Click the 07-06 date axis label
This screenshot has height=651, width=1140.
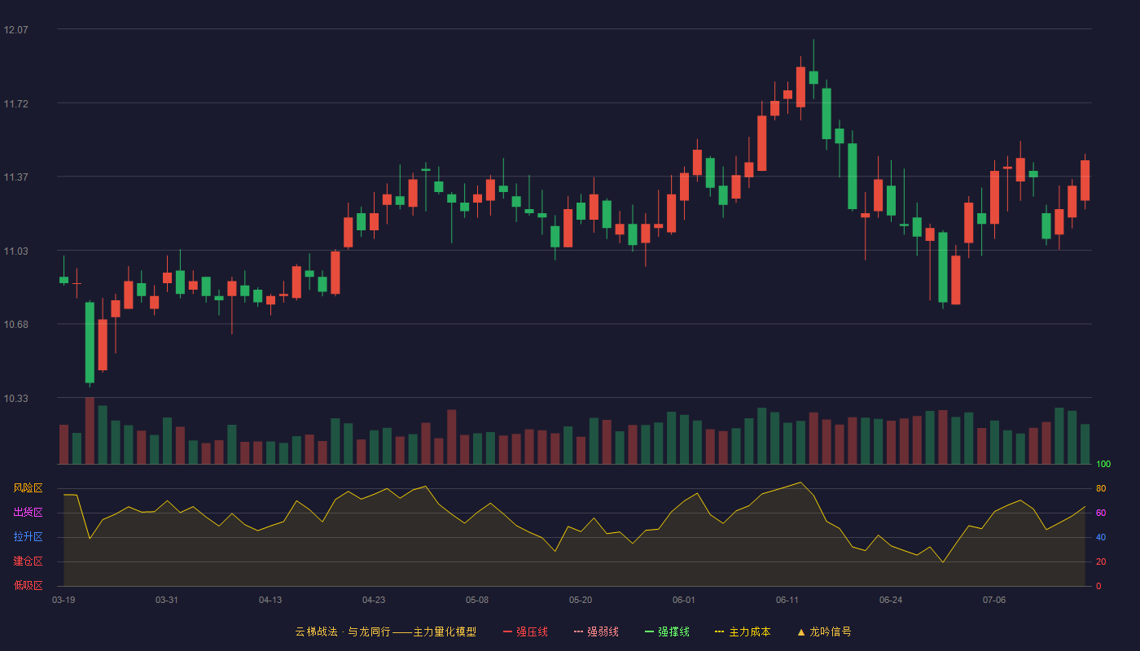tap(994, 600)
